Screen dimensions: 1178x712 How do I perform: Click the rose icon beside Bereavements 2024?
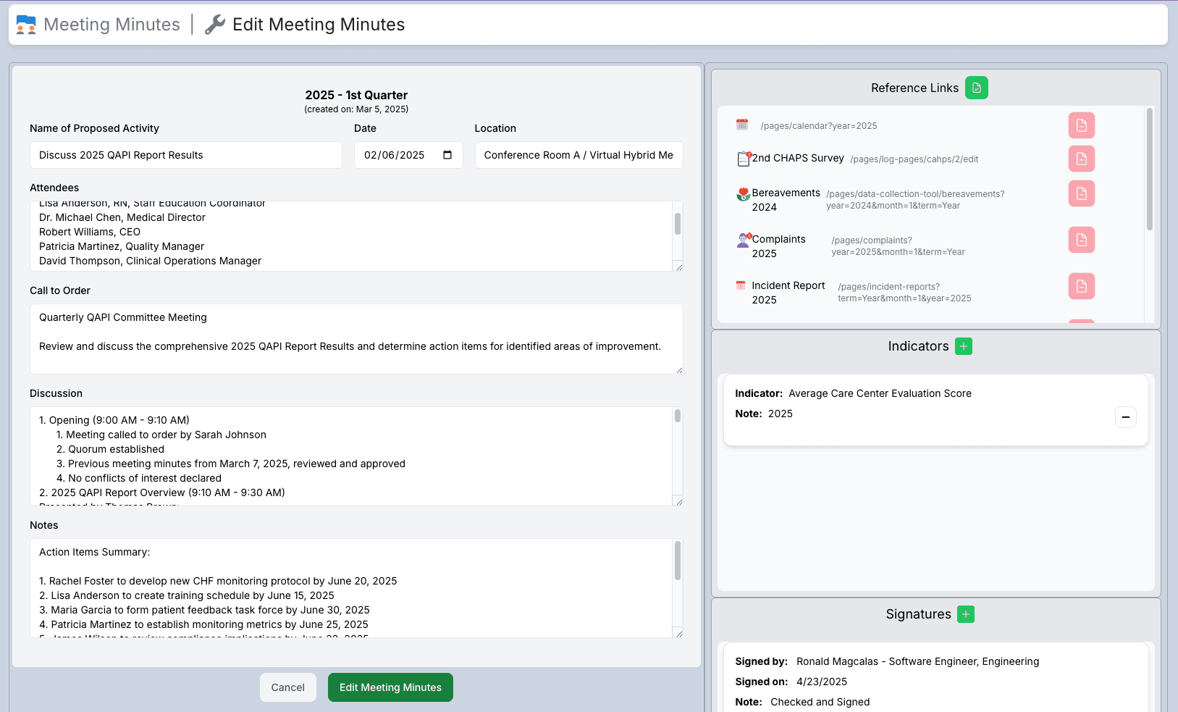pos(742,193)
